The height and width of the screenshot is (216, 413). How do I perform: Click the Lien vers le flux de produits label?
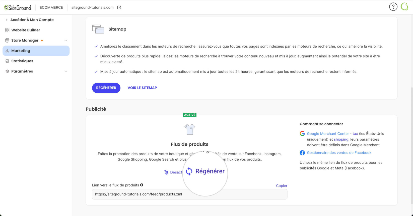115,185
